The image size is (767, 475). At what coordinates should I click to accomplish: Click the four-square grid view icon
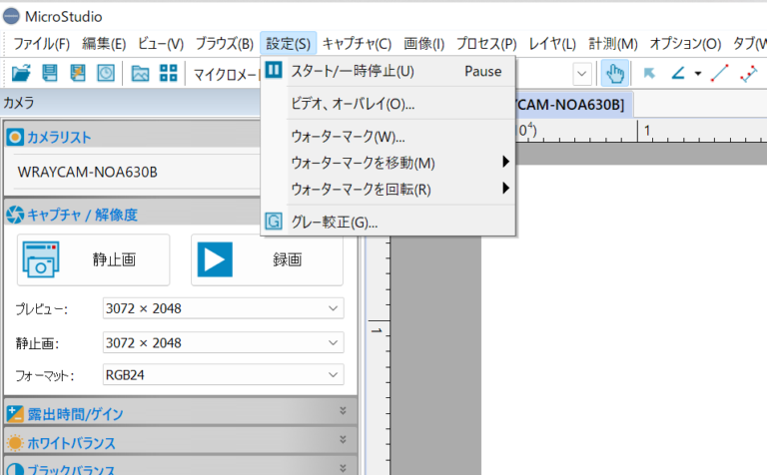168,73
